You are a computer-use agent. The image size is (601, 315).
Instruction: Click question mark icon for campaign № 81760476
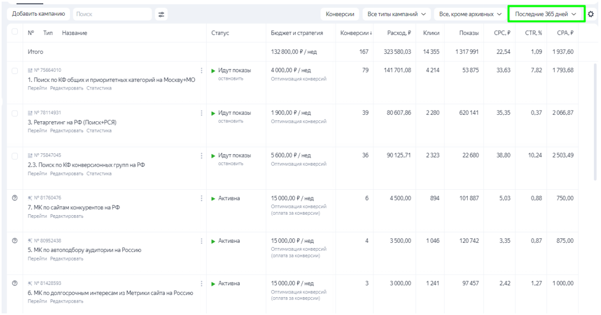(x=15, y=198)
